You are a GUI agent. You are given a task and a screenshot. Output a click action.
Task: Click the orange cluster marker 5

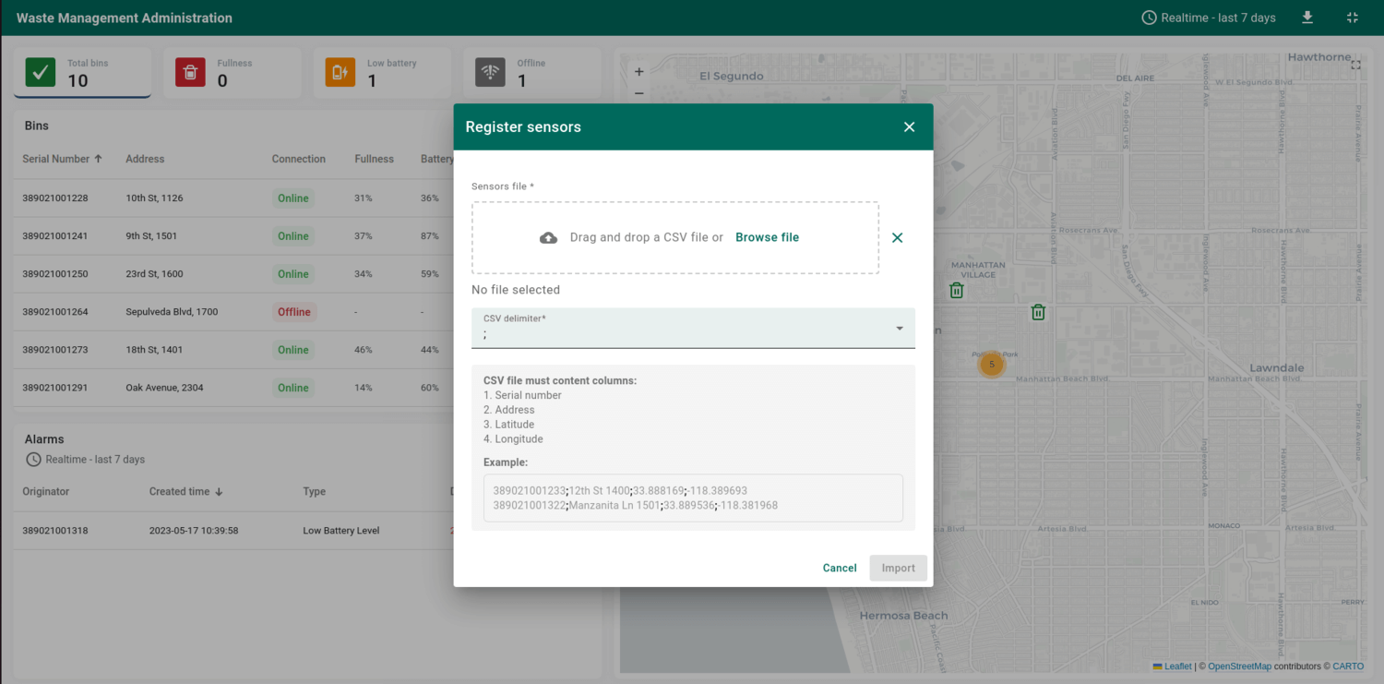click(991, 365)
